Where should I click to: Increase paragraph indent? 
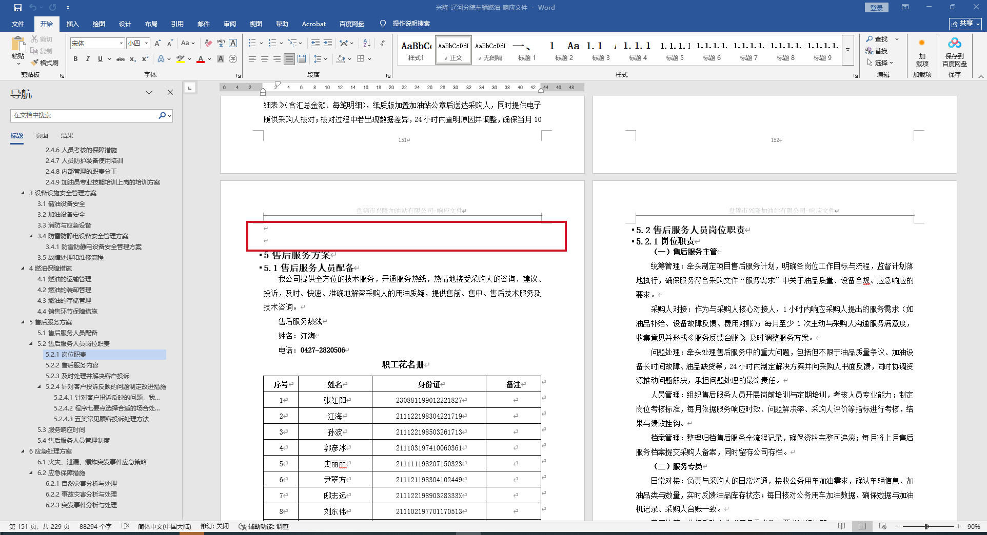click(x=328, y=44)
